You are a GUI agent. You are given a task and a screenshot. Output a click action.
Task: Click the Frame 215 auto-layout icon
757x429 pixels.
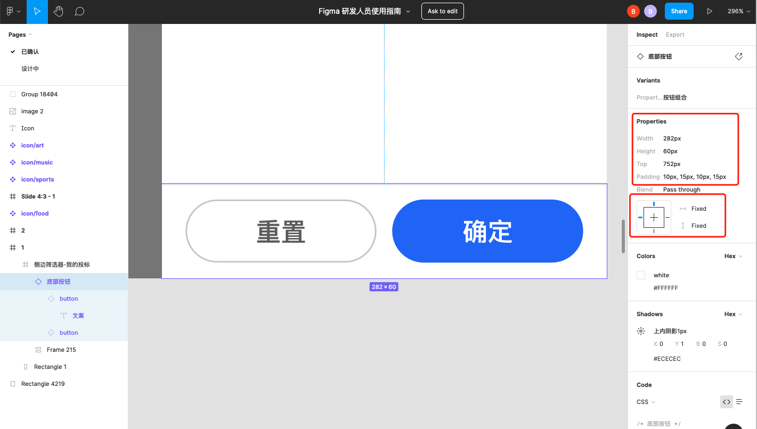point(38,350)
